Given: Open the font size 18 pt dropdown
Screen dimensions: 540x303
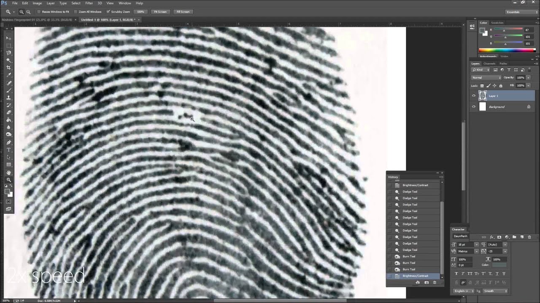Looking at the screenshot, I should [x=476, y=245].
